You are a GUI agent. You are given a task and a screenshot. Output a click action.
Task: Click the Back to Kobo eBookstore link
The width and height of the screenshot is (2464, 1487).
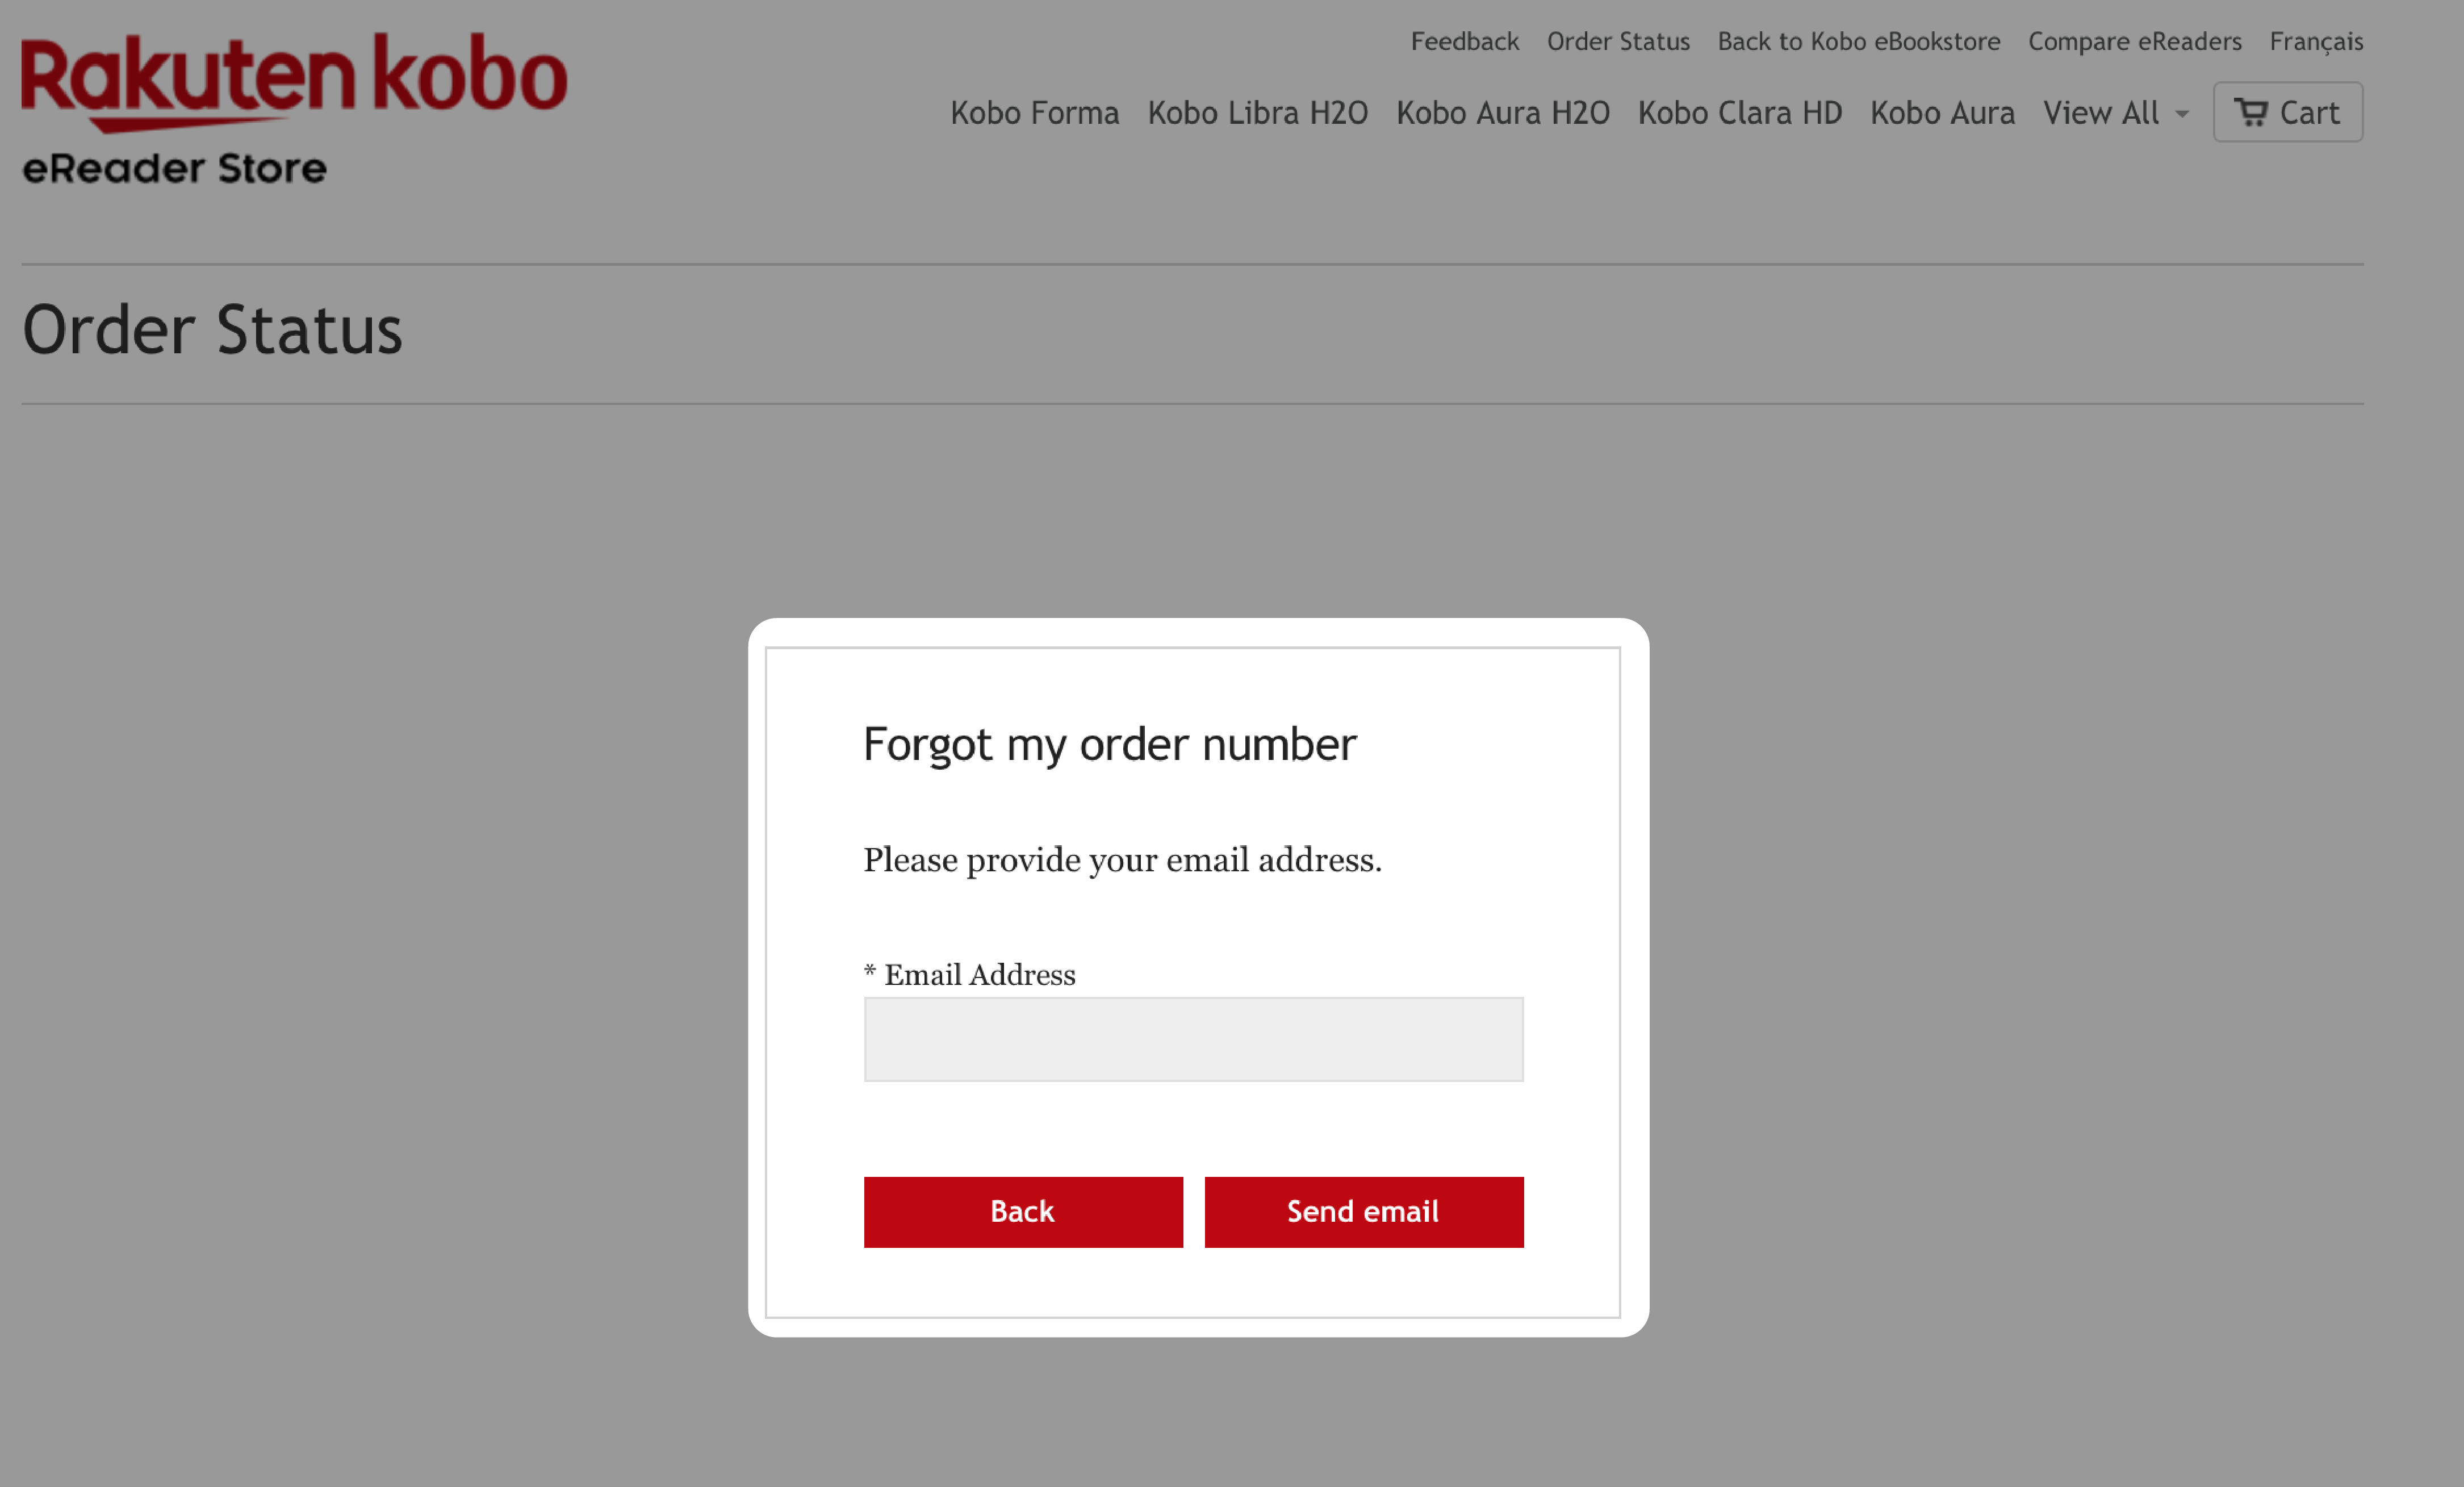coord(1860,40)
